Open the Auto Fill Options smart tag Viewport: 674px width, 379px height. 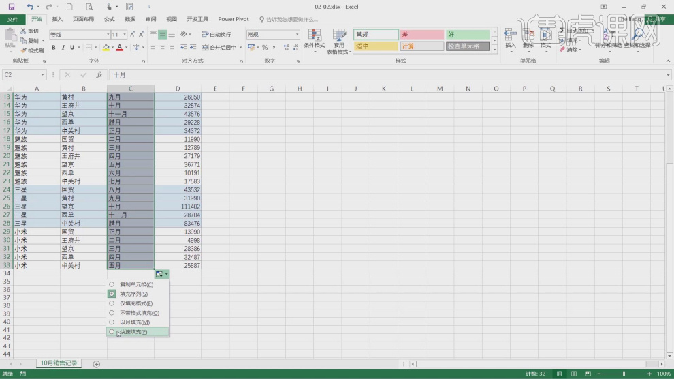[x=161, y=274]
